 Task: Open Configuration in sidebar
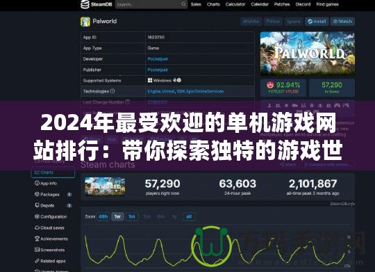[51, 216]
